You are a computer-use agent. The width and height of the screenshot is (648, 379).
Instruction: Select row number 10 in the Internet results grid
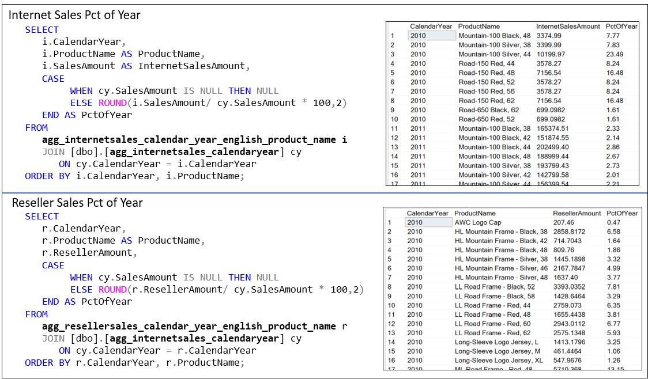pos(394,119)
